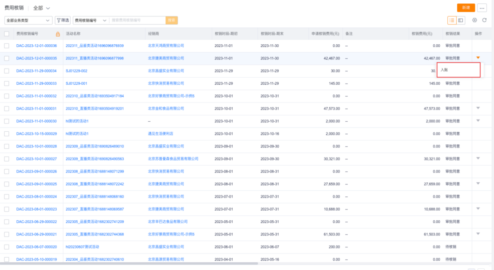Click the horizontal scrollbar at table bottom

tap(129, 263)
